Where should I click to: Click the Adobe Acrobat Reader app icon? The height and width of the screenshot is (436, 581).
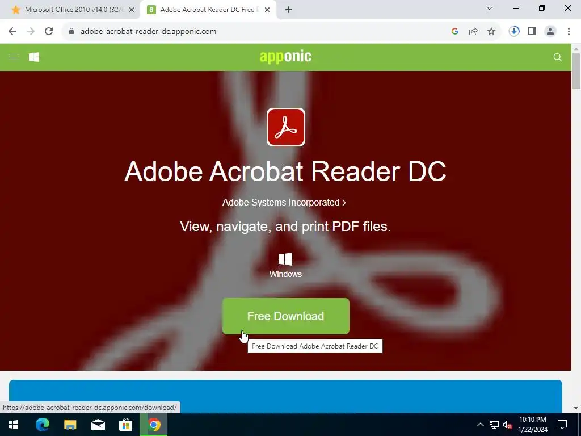pos(286,127)
